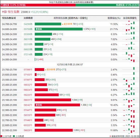Click the 街貨佔比(%) column header
The height and width of the screenshot is (138, 140).
click(114, 18)
